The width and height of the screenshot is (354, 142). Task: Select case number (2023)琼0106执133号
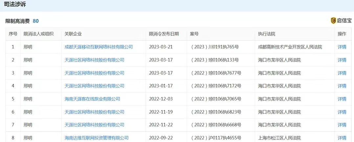[215, 60]
